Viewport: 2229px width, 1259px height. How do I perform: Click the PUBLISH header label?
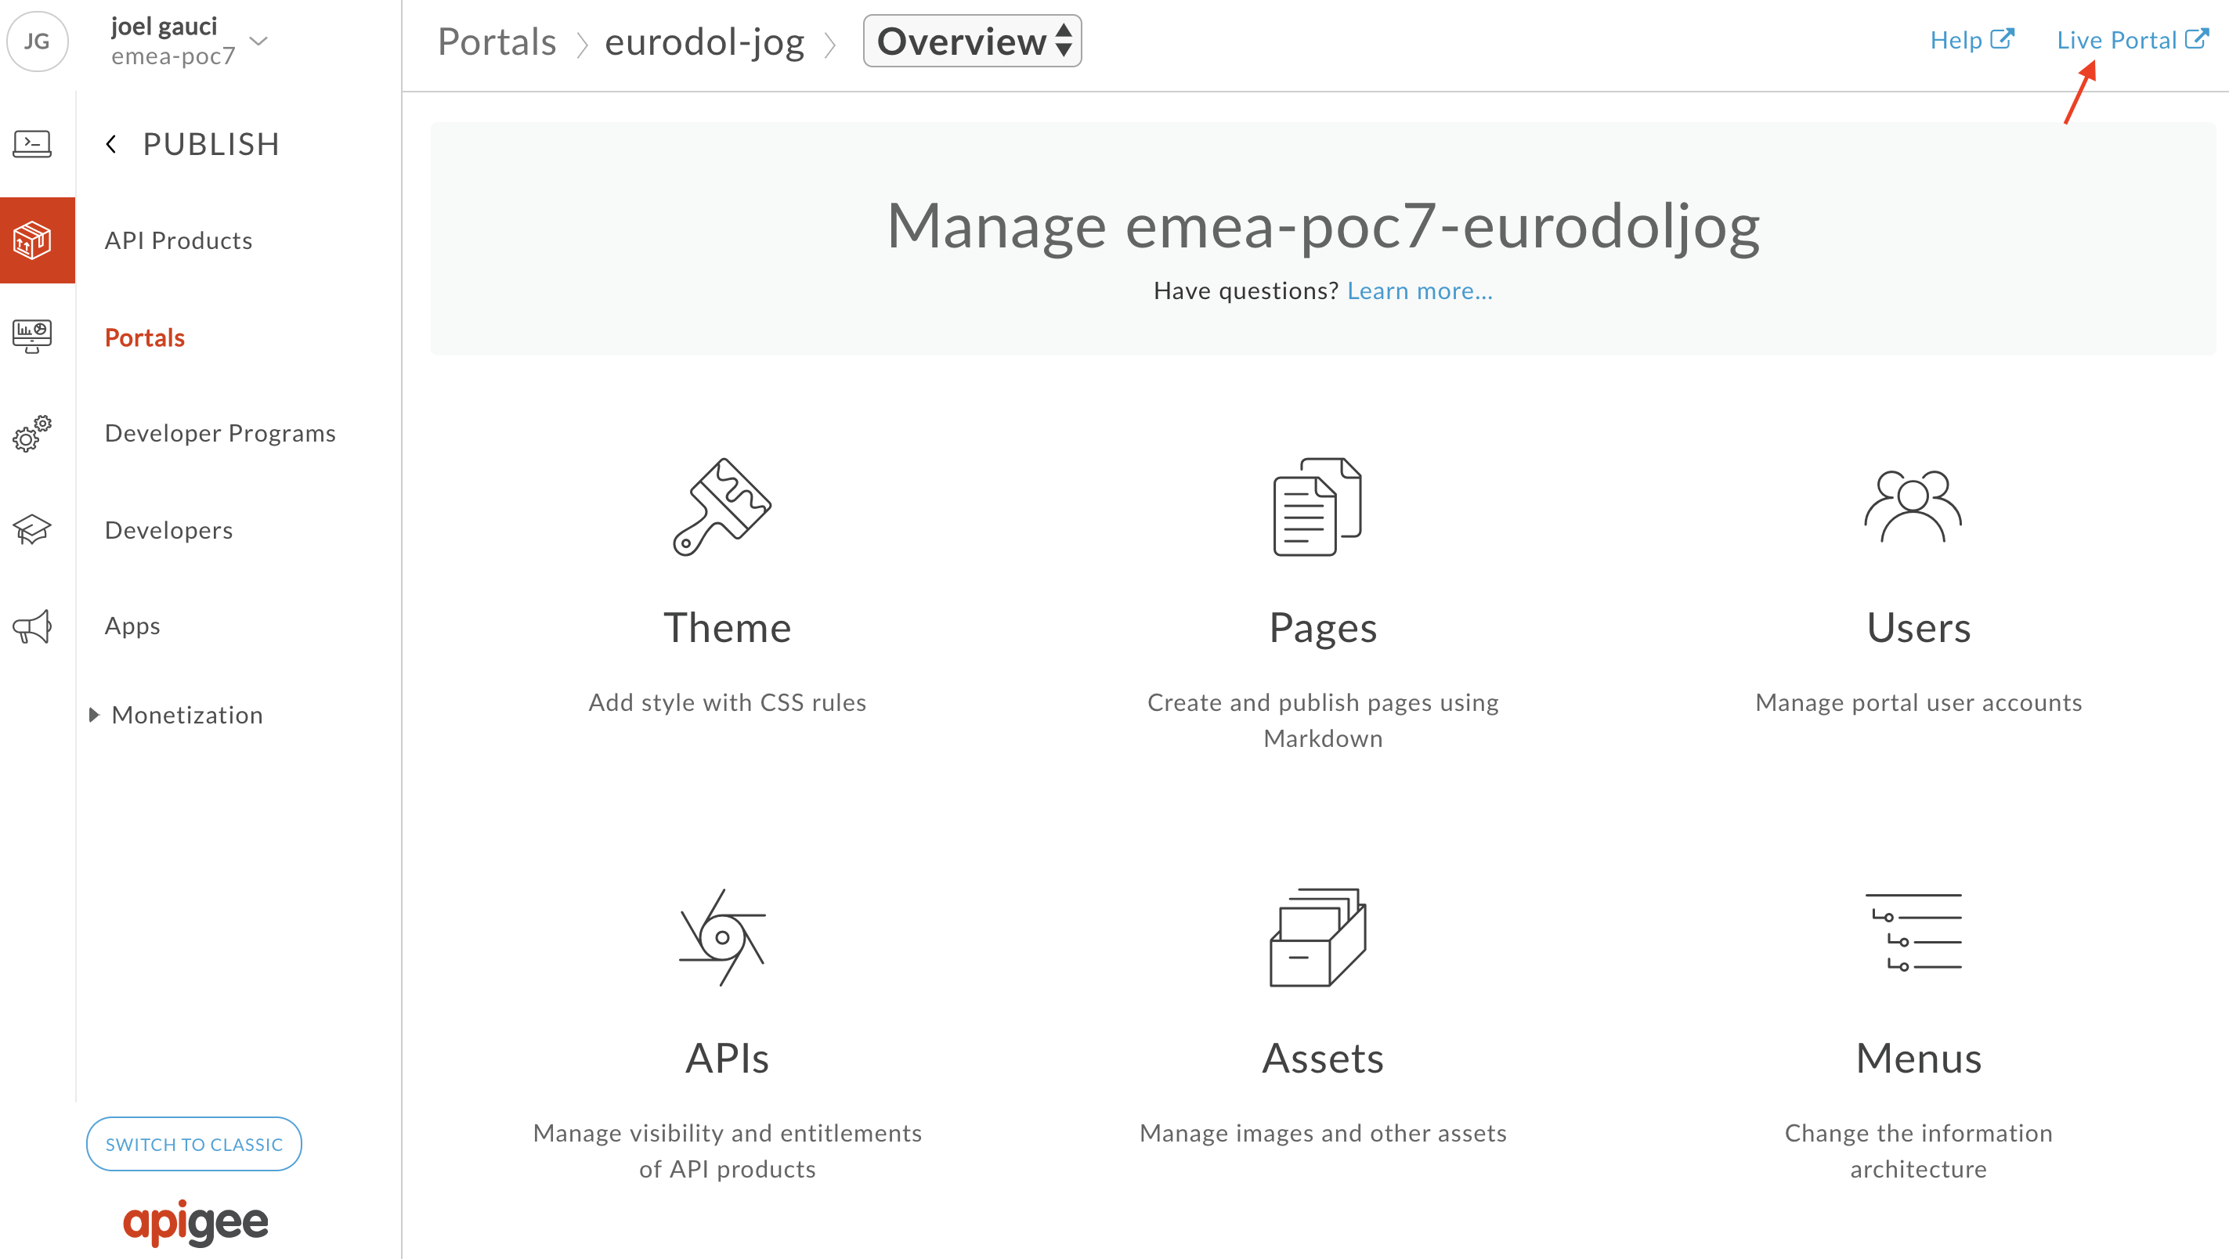click(211, 145)
